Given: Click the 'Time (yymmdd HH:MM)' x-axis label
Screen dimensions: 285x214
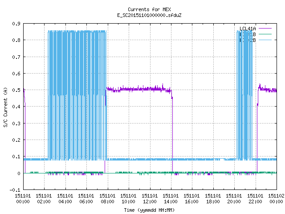Looking at the screenshot, I should point(149,210).
